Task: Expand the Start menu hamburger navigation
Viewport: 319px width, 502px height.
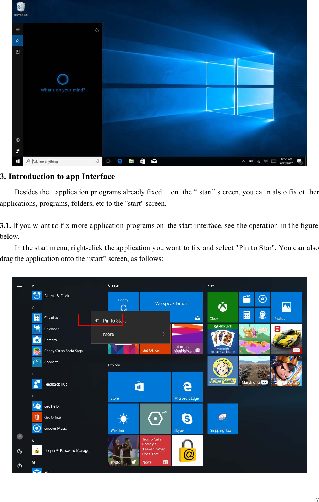Action: point(20,285)
